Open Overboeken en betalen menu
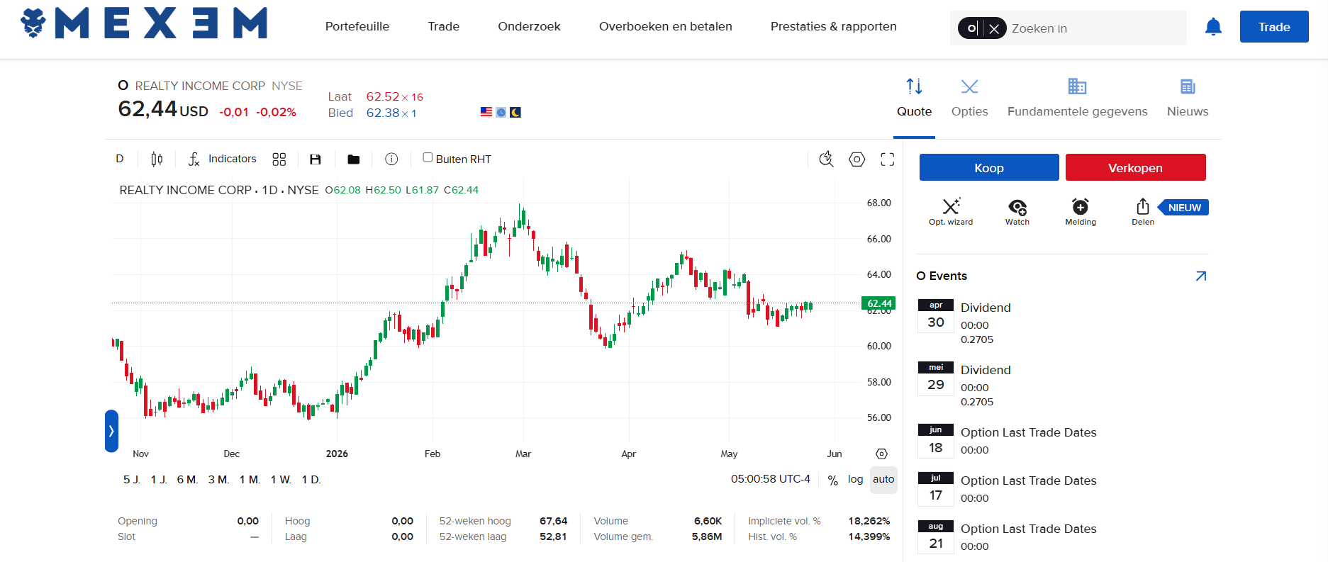 (666, 26)
